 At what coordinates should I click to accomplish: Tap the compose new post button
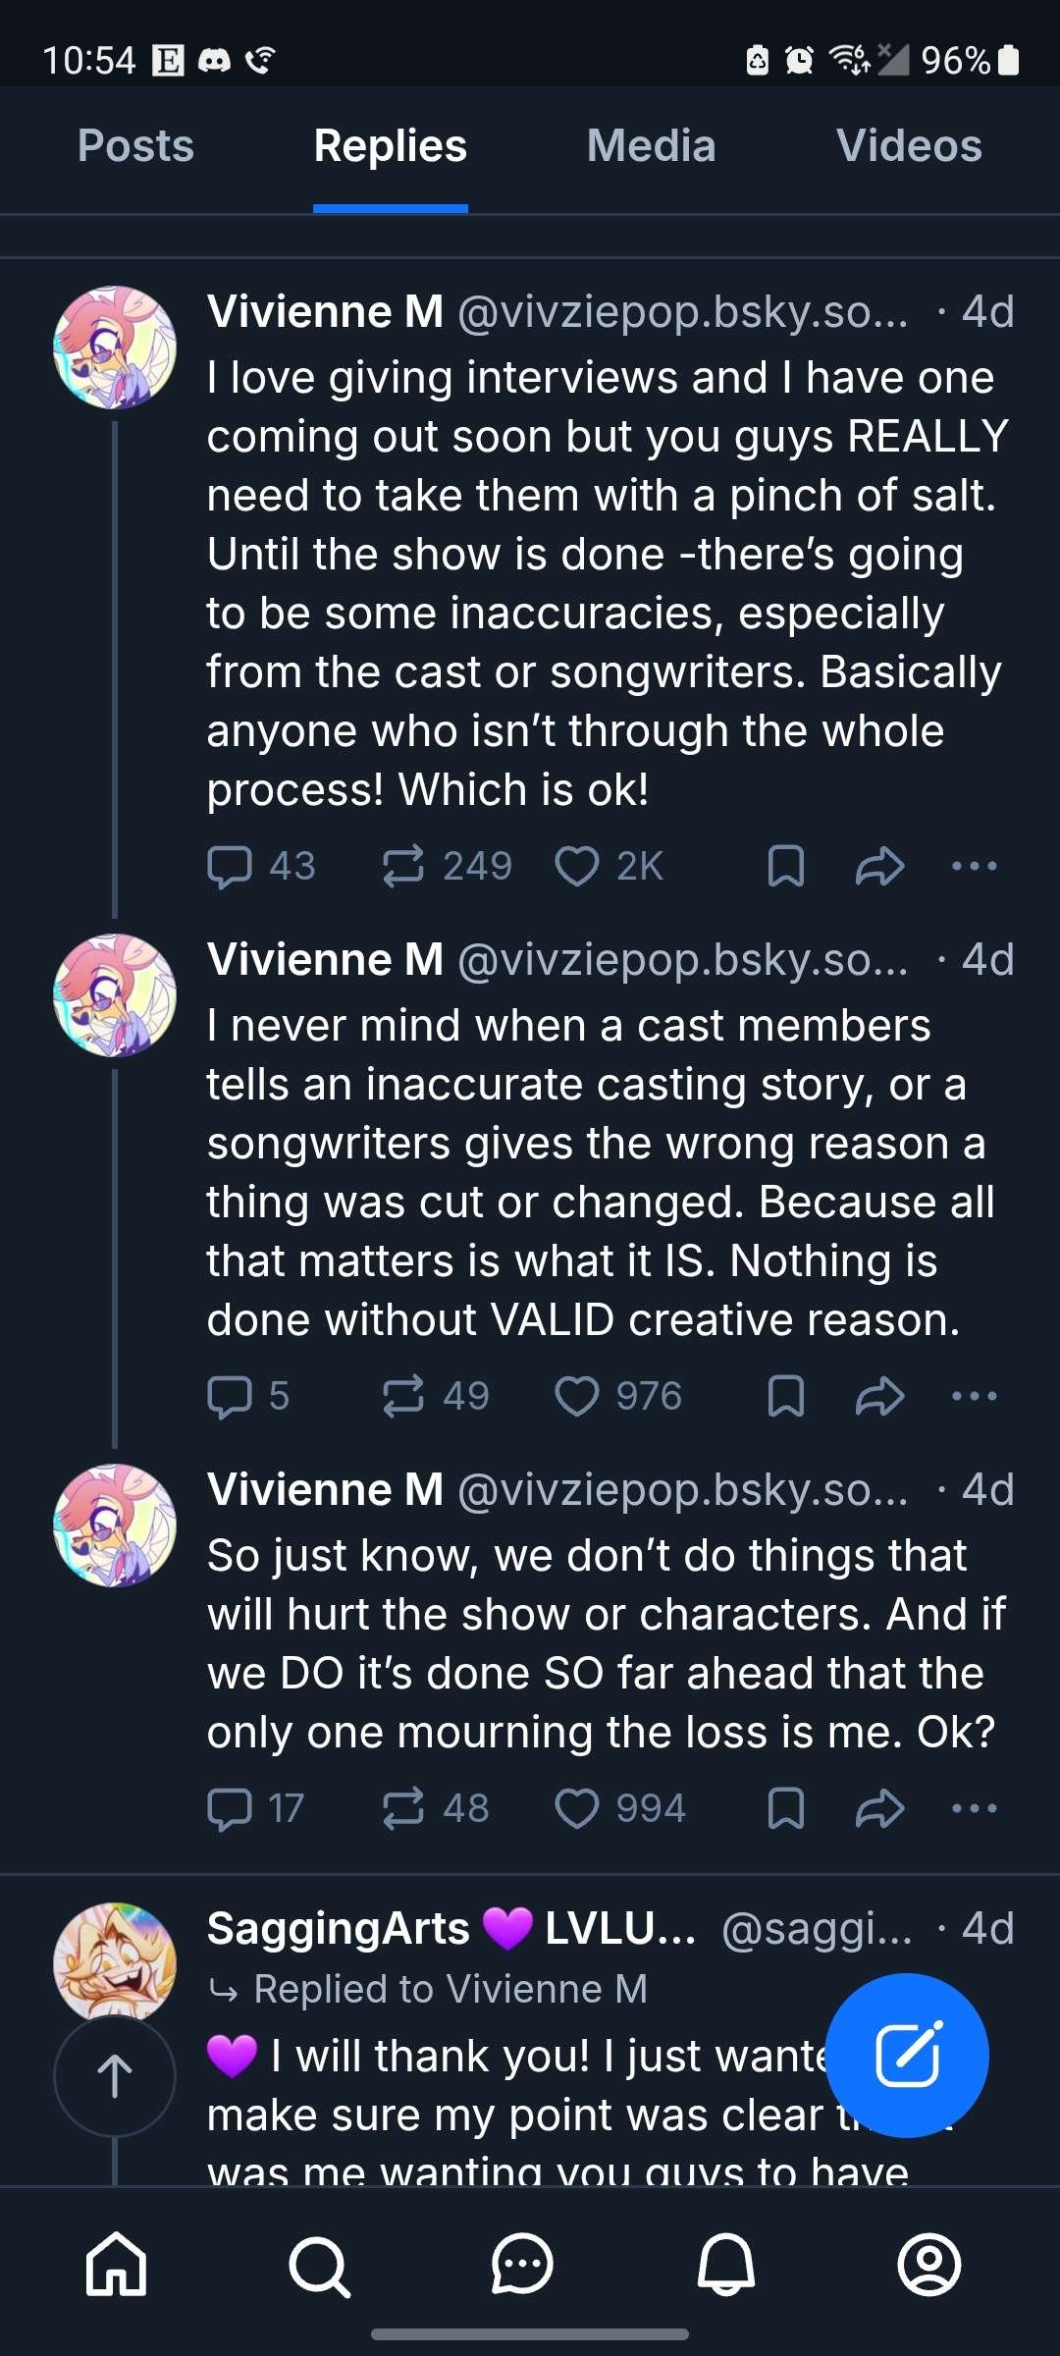[x=907, y=2054]
